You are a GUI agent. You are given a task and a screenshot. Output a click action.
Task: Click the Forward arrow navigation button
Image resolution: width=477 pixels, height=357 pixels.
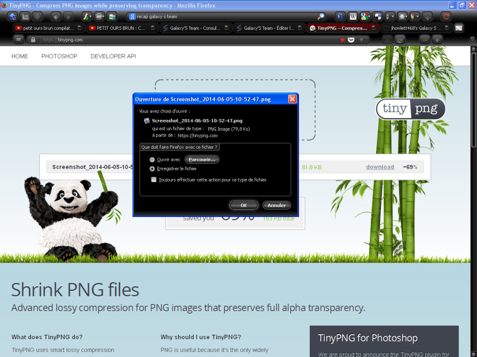68,16
